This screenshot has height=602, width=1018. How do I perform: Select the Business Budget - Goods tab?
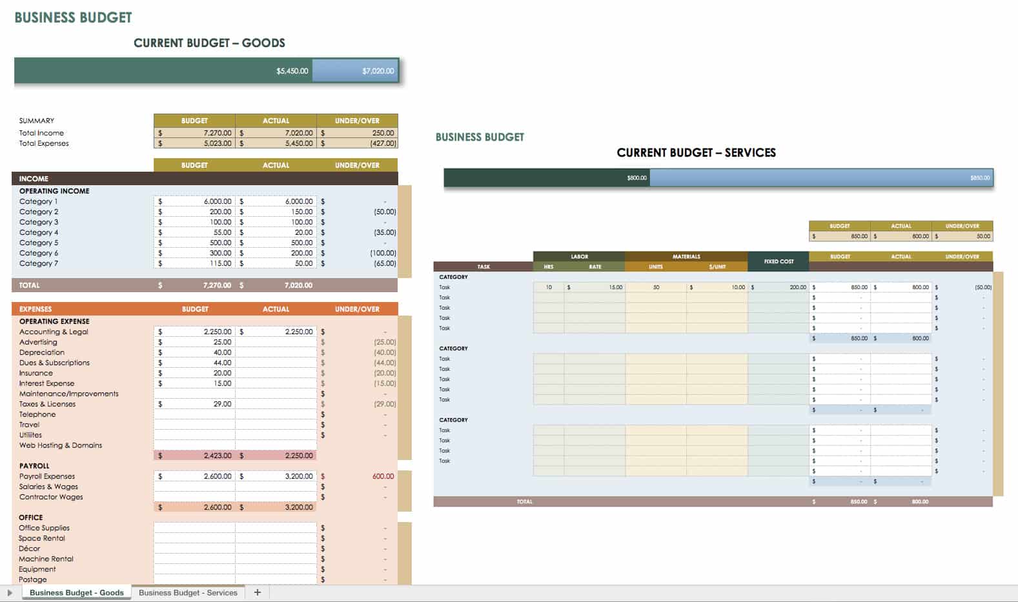tap(76, 592)
